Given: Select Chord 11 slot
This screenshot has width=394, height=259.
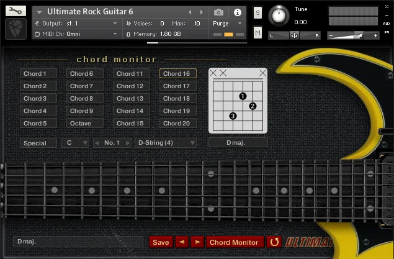Looking at the screenshot, I should click(x=132, y=74).
